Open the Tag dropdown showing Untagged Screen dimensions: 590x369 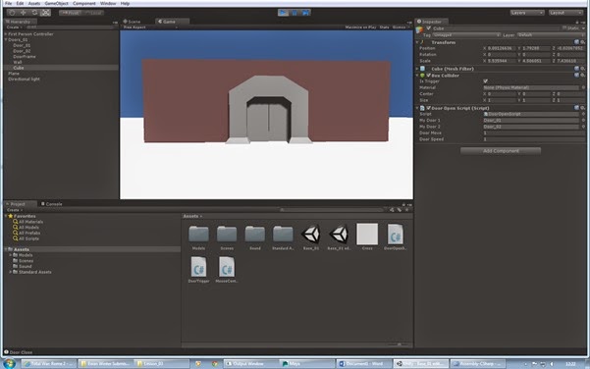(466, 35)
